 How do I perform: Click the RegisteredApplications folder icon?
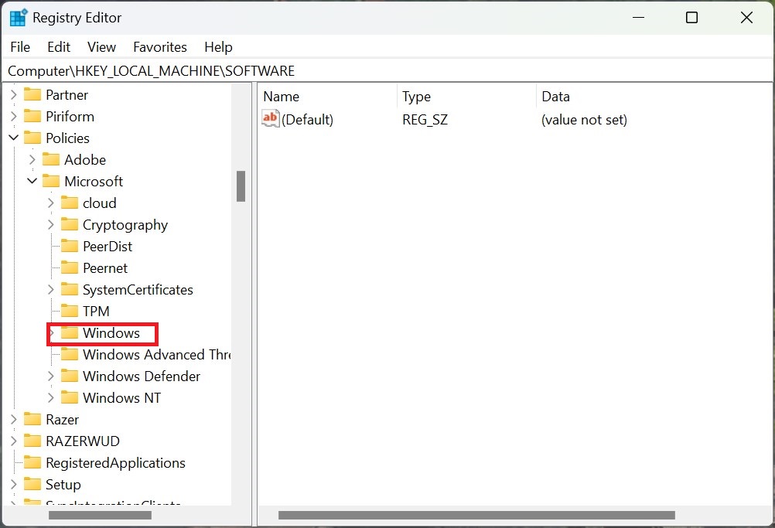(32, 463)
